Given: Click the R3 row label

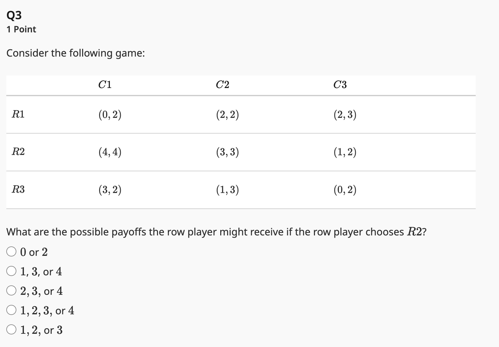Looking at the screenshot, I should 18,190.
